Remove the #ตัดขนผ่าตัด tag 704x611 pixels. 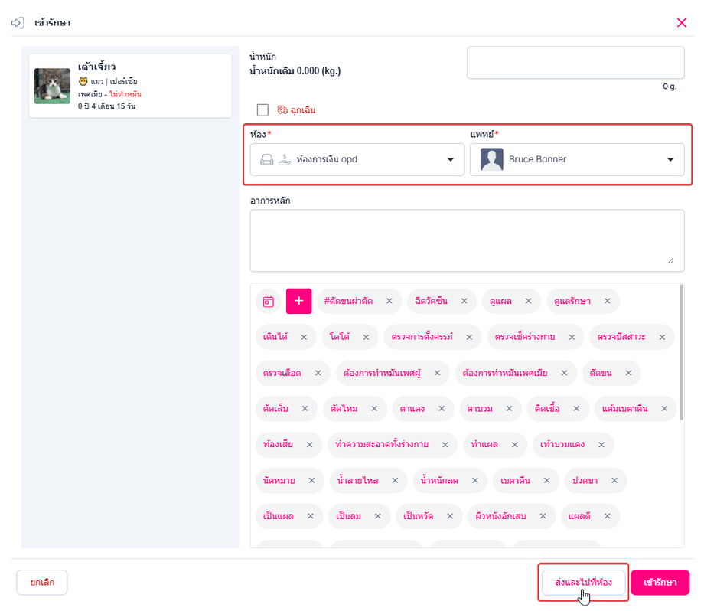click(x=389, y=301)
